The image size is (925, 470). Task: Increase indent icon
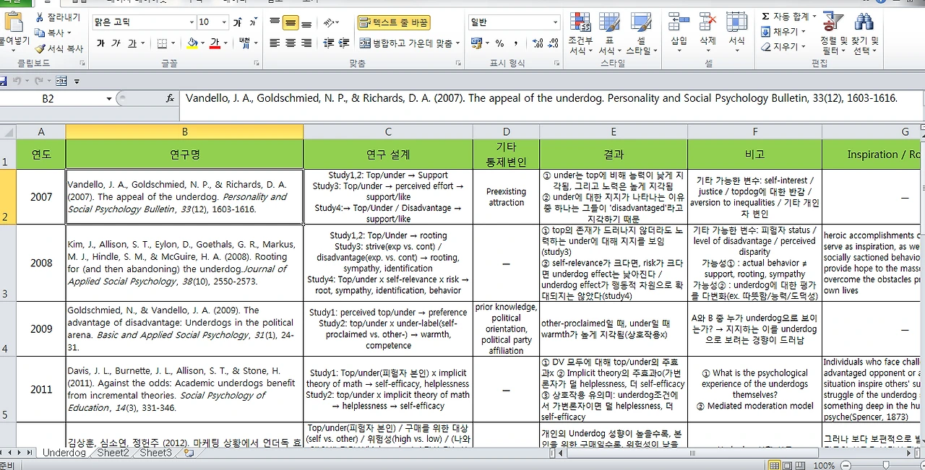tap(345, 43)
